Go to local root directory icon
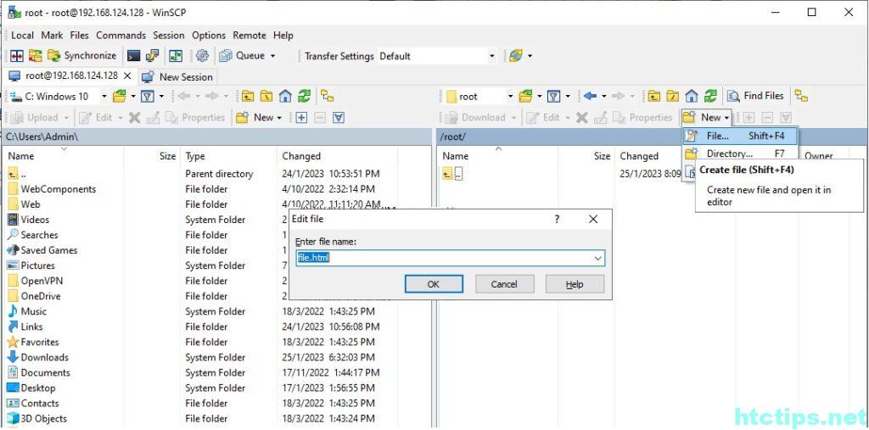 (x=266, y=97)
